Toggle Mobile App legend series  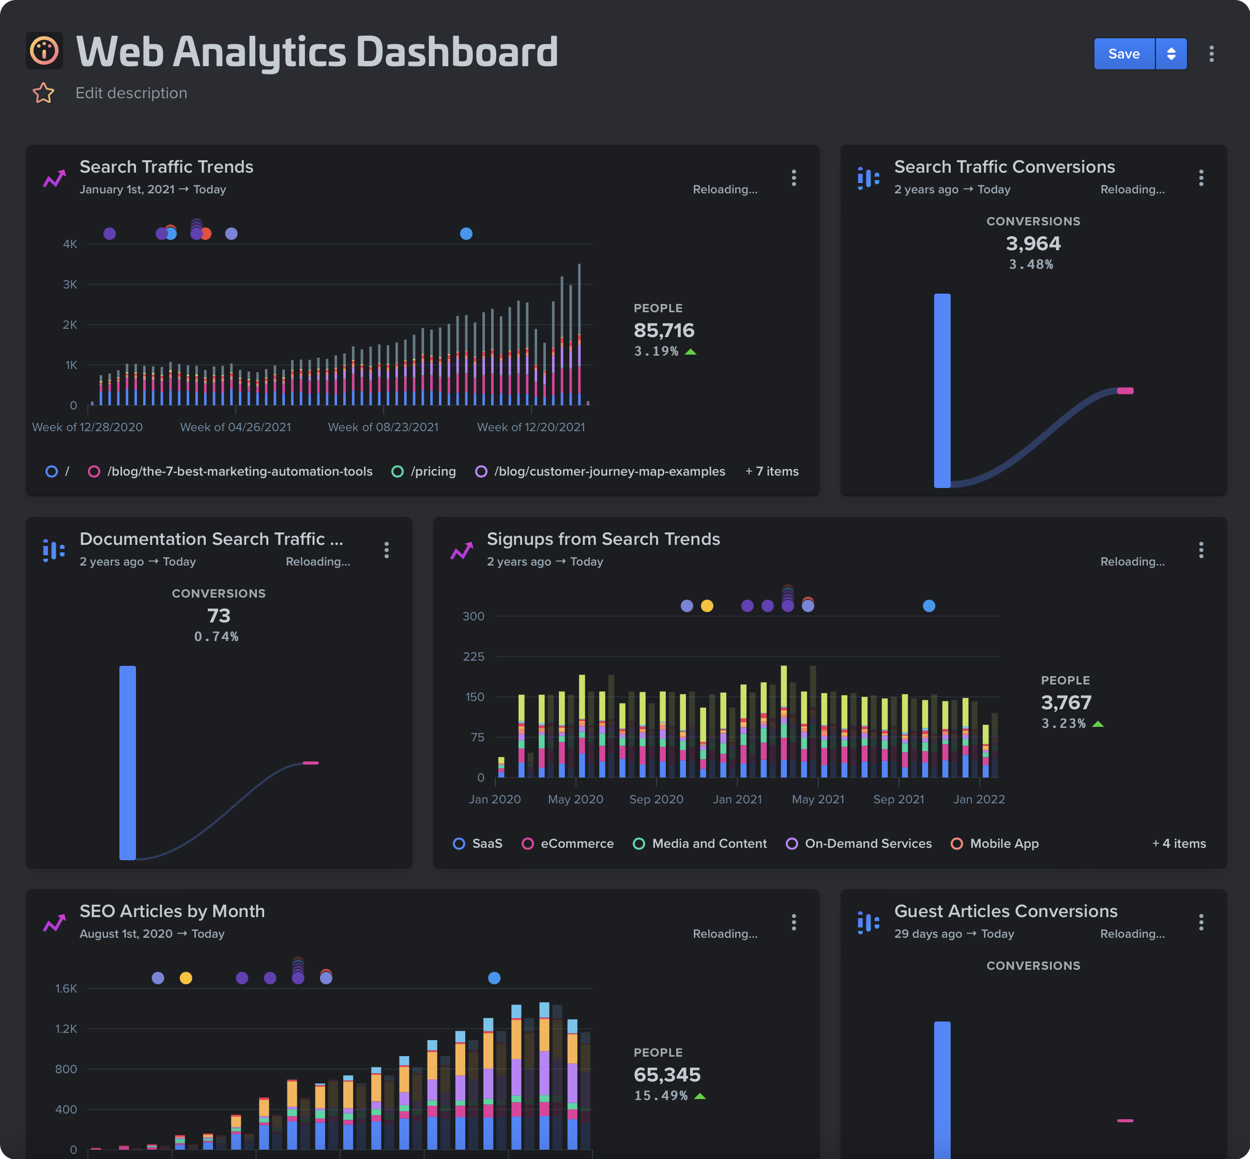coord(995,844)
